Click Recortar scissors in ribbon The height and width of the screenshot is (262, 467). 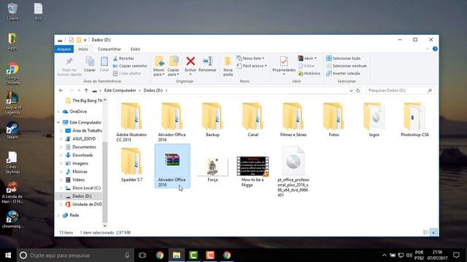tap(123, 58)
